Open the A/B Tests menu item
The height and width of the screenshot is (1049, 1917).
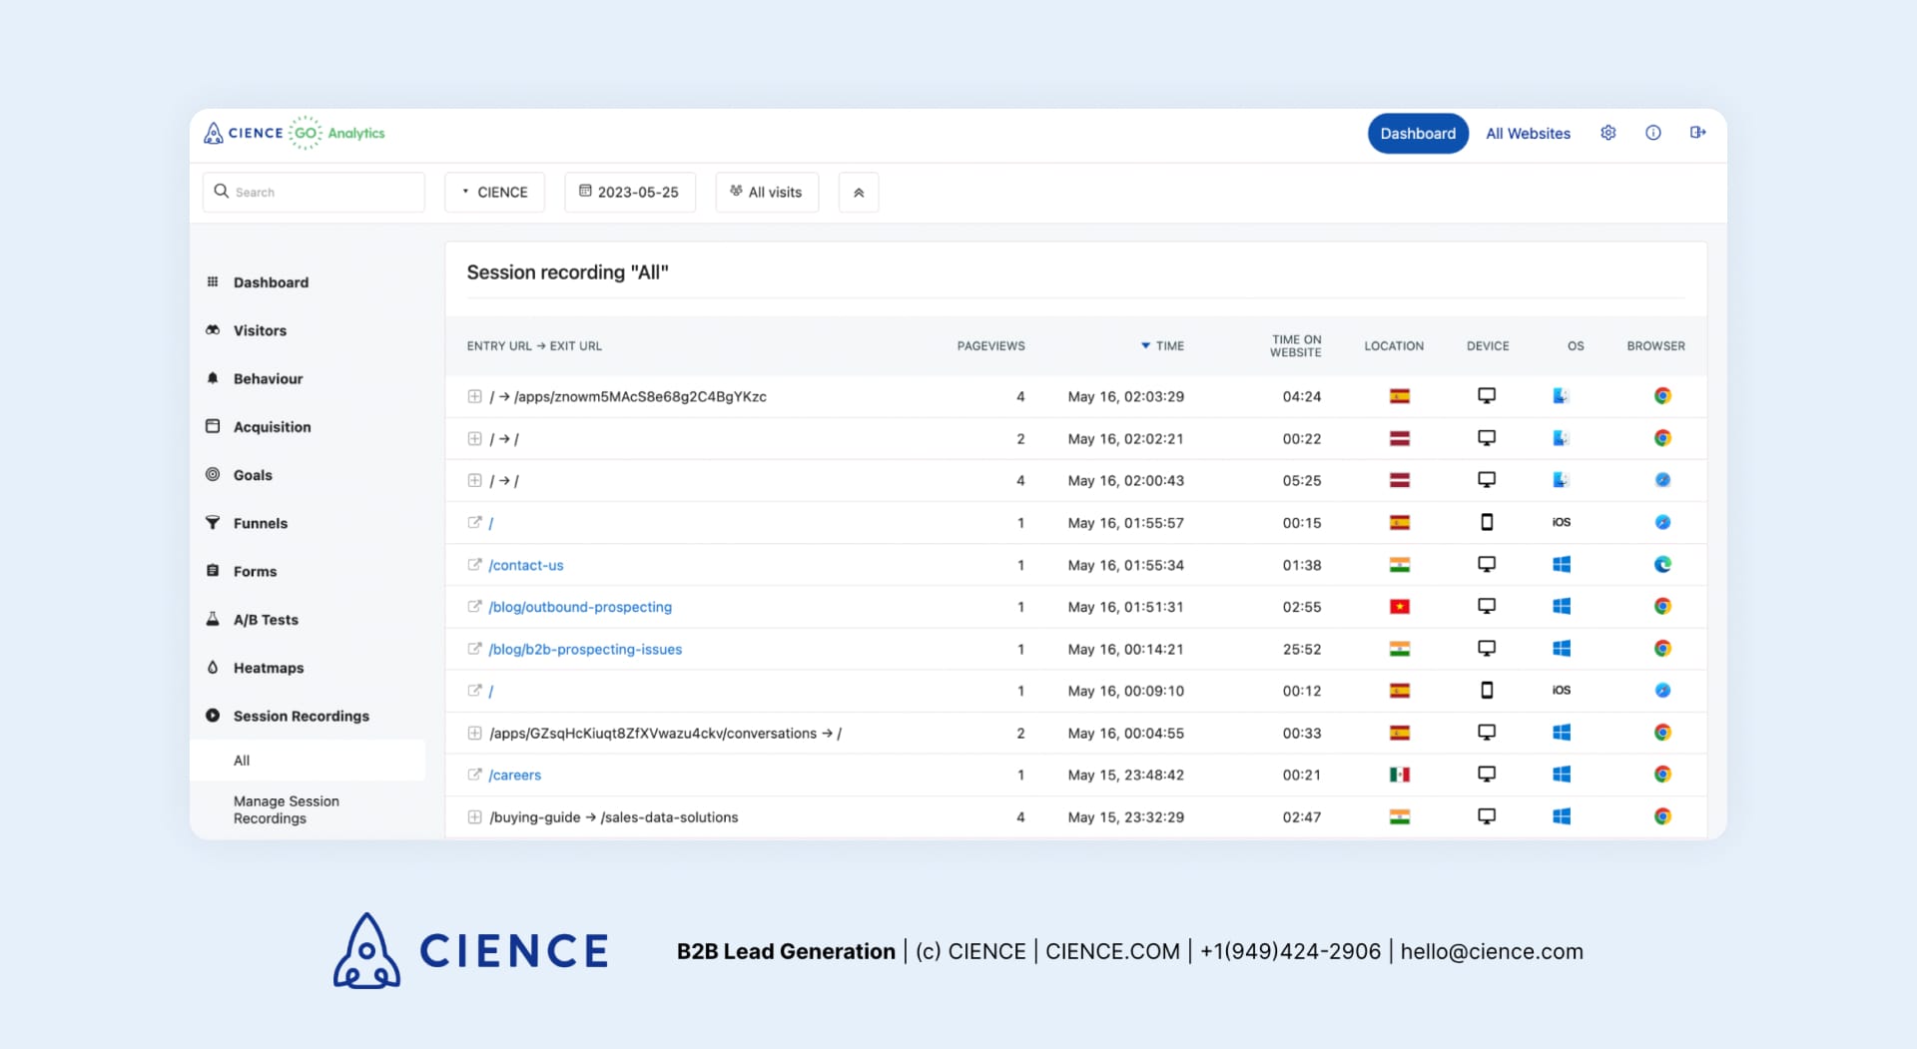(x=266, y=620)
